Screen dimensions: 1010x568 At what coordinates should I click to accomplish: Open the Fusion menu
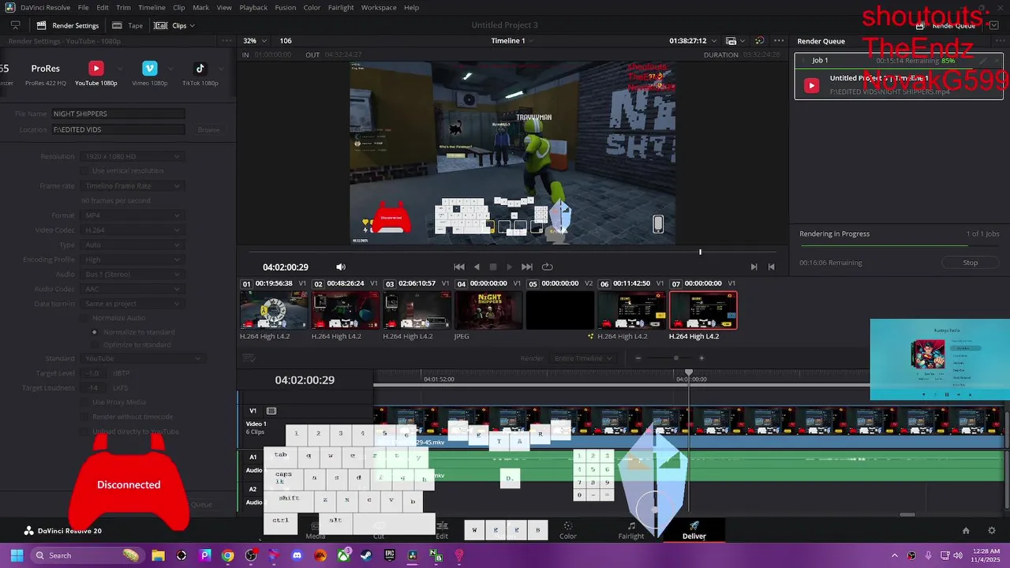click(286, 7)
